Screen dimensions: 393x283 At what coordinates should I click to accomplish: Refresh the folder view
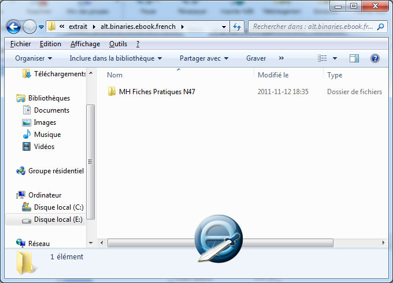pos(237,27)
